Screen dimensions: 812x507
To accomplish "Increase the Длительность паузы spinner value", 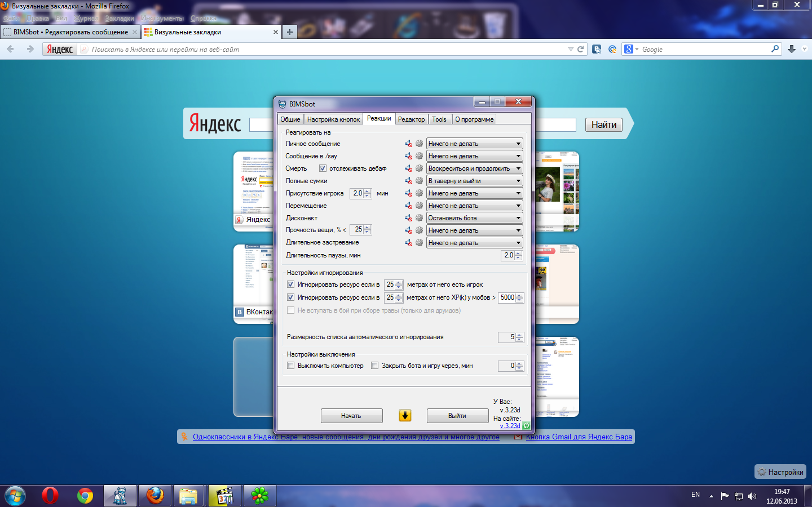I will coord(518,253).
